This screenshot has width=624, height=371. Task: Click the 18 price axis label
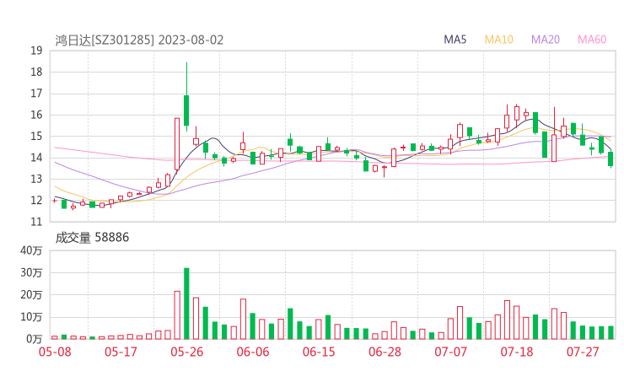[36, 72]
